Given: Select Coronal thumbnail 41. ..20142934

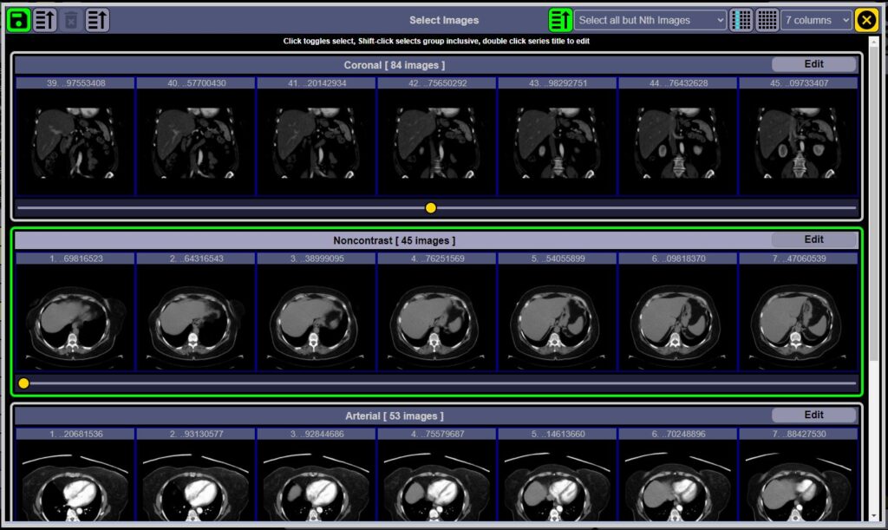Looking at the screenshot, I should click(317, 136).
